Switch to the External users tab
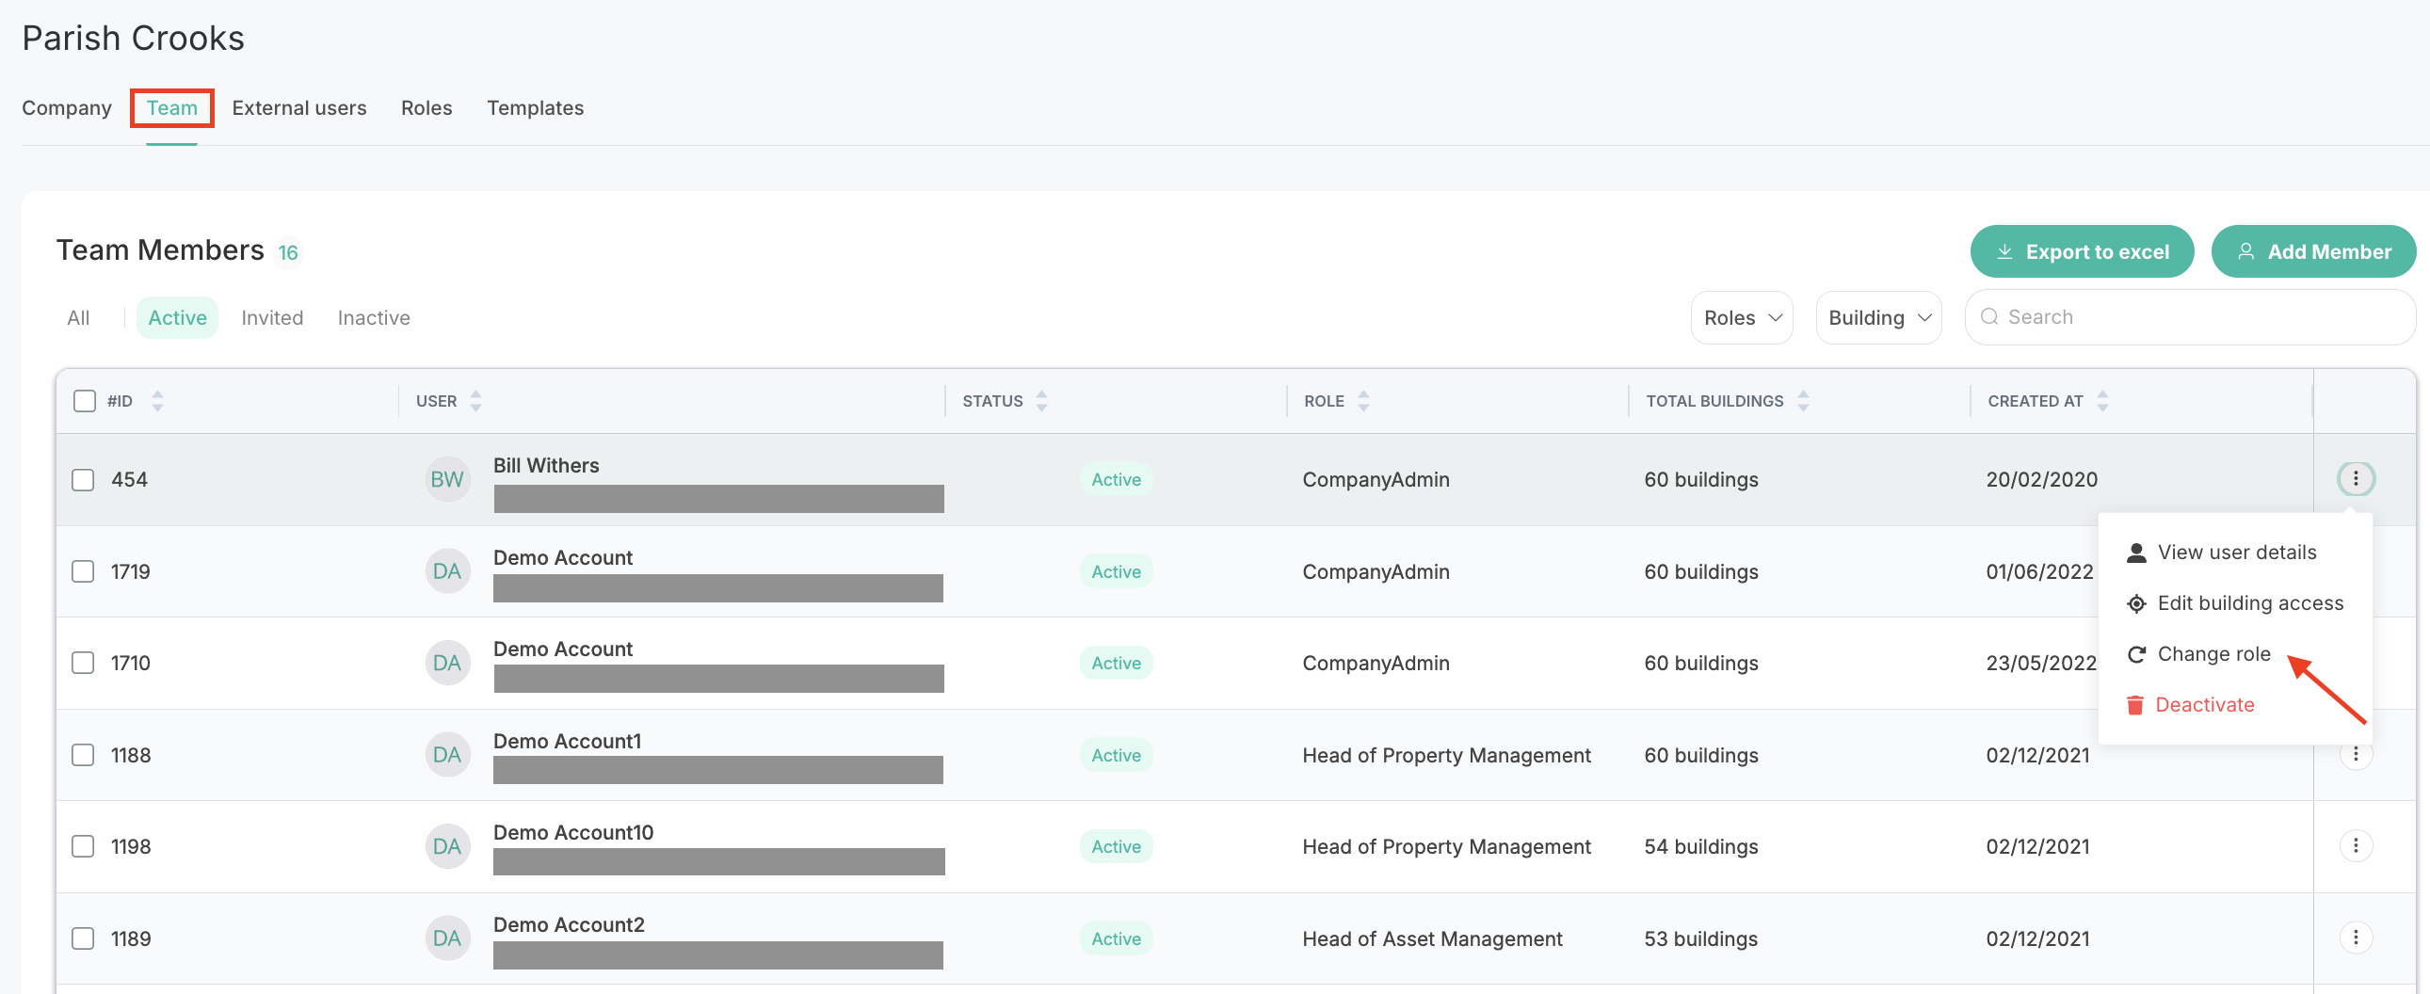Viewport: 2430px width, 994px height. tap(299, 107)
